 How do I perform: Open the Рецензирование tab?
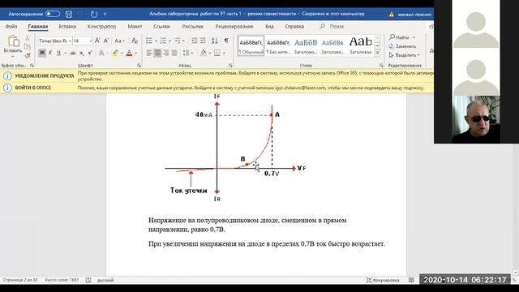tap(234, 27)
